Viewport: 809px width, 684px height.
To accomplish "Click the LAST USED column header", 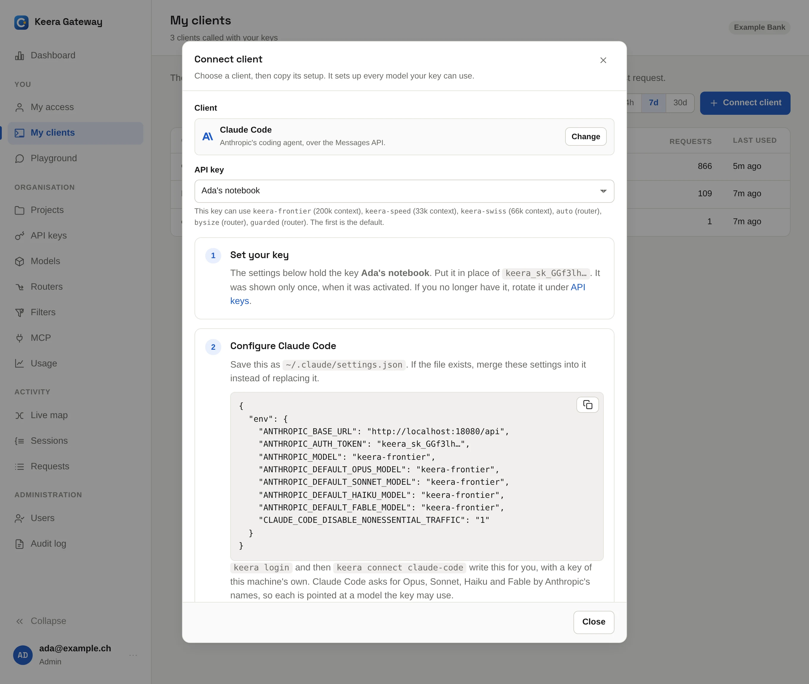I will [755, 140].
